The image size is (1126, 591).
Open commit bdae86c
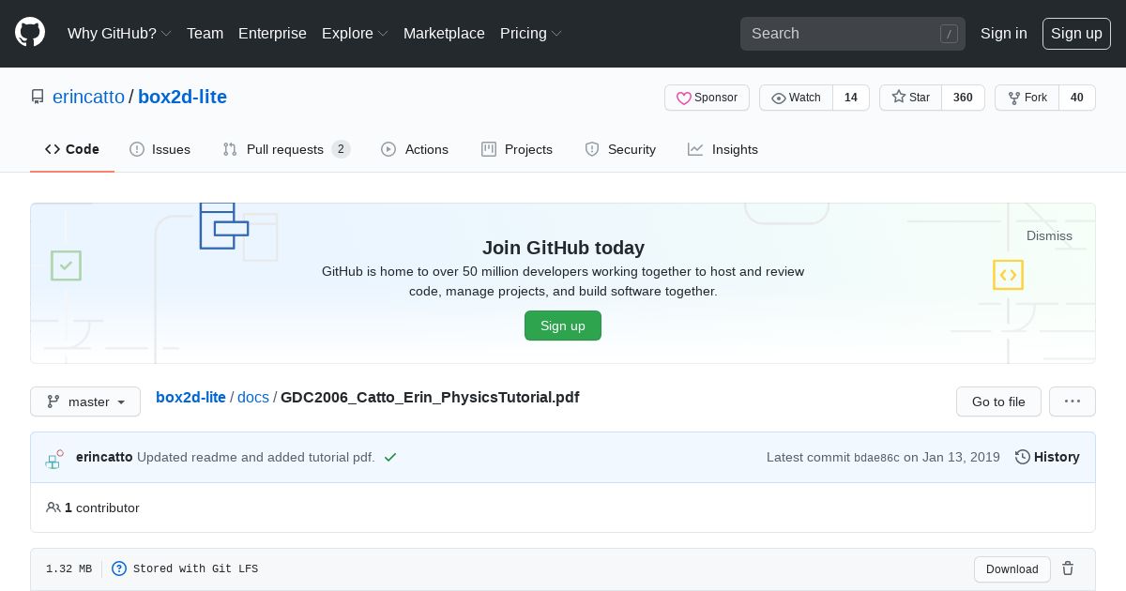[876, 458]
